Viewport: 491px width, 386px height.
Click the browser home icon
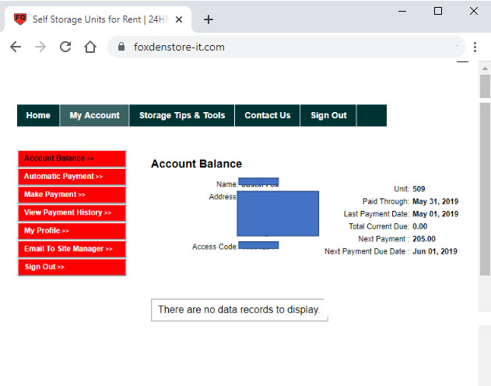[90, 47]
